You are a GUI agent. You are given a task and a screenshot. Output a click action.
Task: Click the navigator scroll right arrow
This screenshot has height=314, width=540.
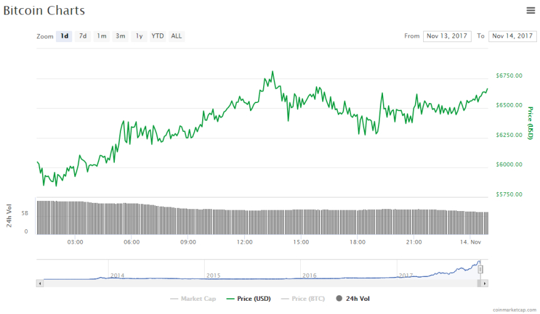click(485, 283)
